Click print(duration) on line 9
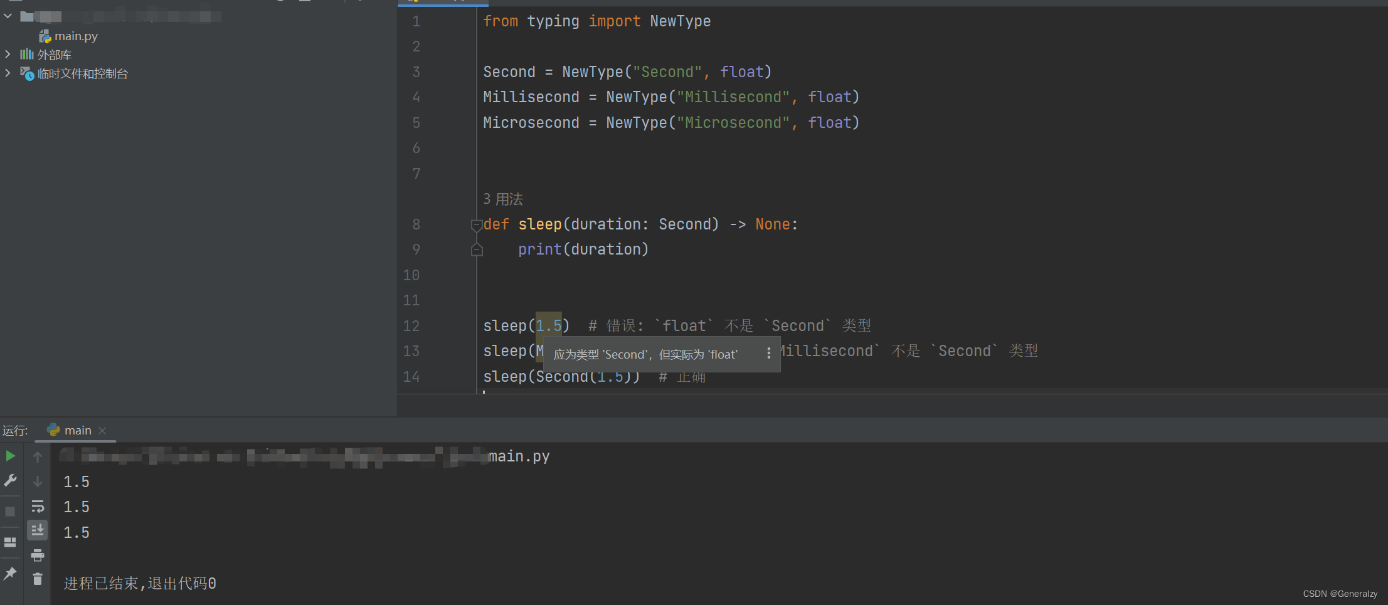1388x605 pixels. pos(583,250)
